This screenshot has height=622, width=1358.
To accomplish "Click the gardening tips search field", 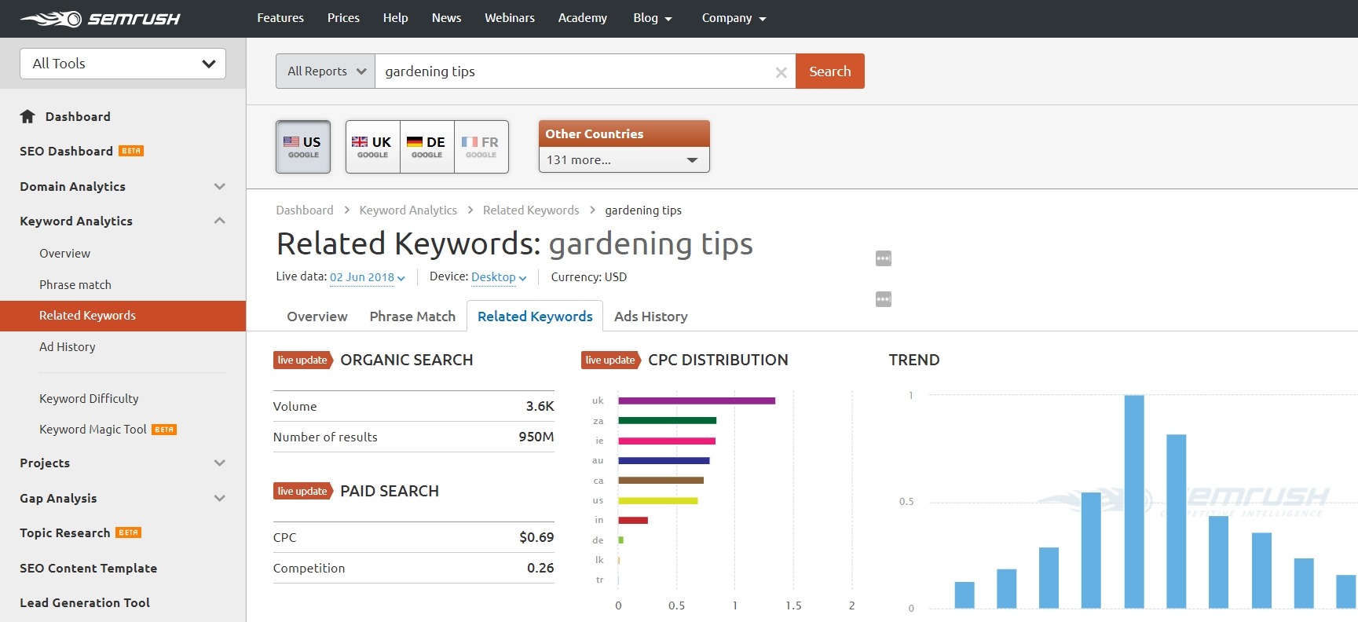I will [x=573, y=71].
